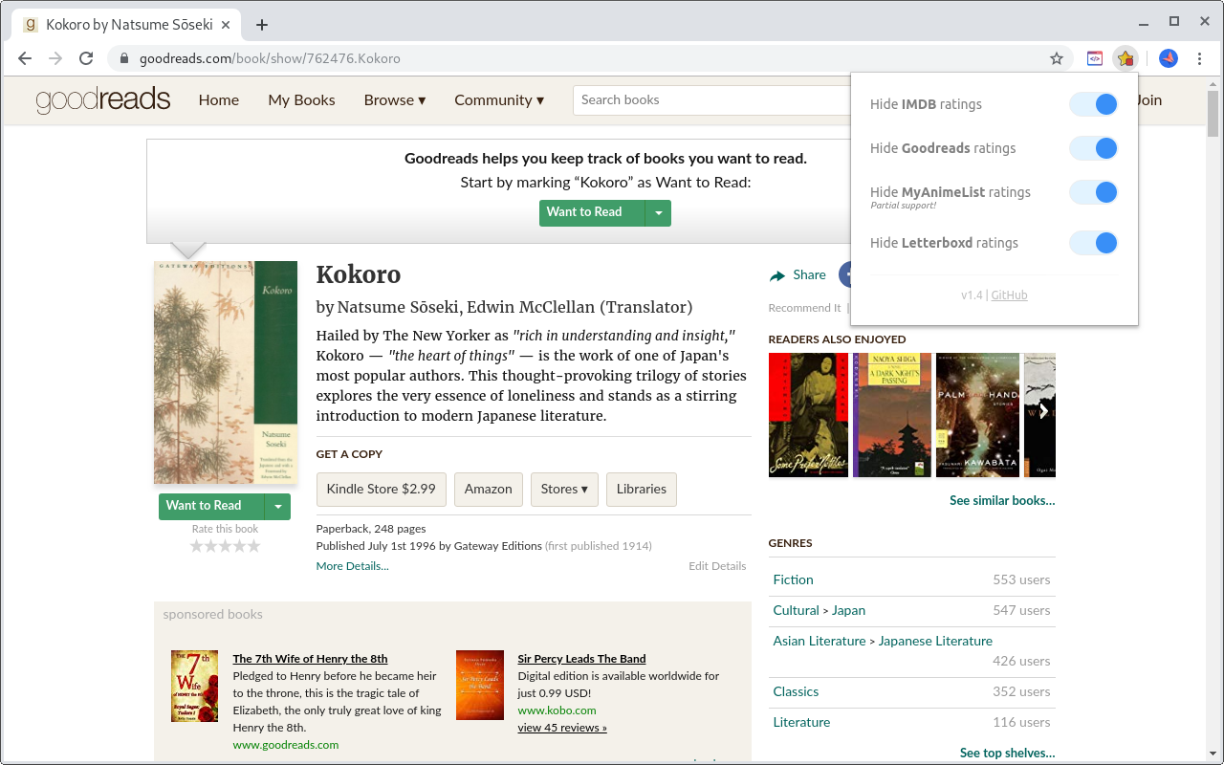Toggle Hide Letterboxd ratings off
Viewport: 1224px width, 765px height.
(1093, 243)
